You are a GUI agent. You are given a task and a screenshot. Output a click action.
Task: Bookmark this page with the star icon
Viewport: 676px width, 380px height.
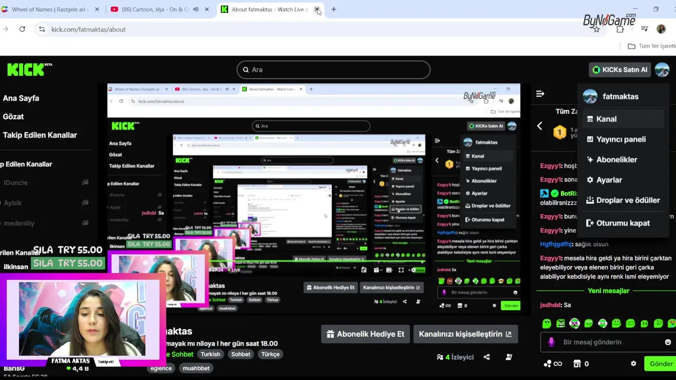[x=597, y=29]
